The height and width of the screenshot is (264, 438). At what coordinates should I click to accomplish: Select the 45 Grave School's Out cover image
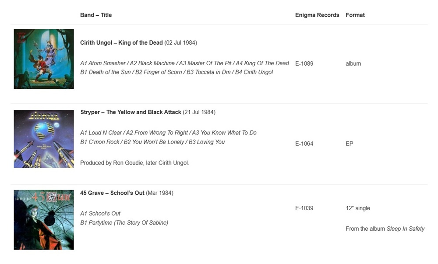[x=44, y=220]
